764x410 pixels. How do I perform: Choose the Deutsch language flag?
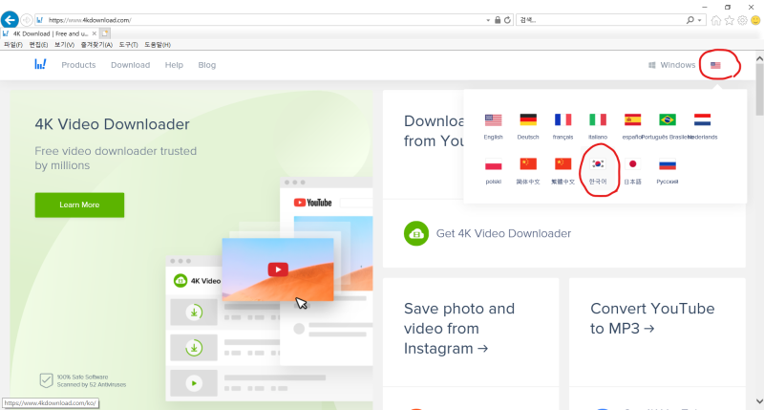pos(528,119)
